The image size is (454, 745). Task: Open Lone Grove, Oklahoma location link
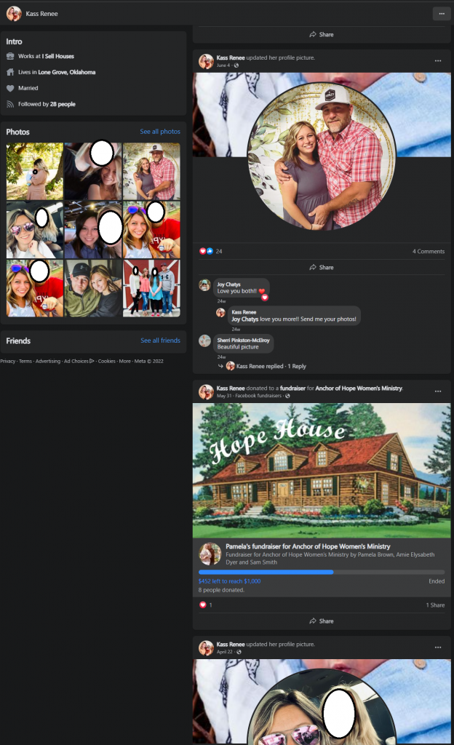(67, 72)
